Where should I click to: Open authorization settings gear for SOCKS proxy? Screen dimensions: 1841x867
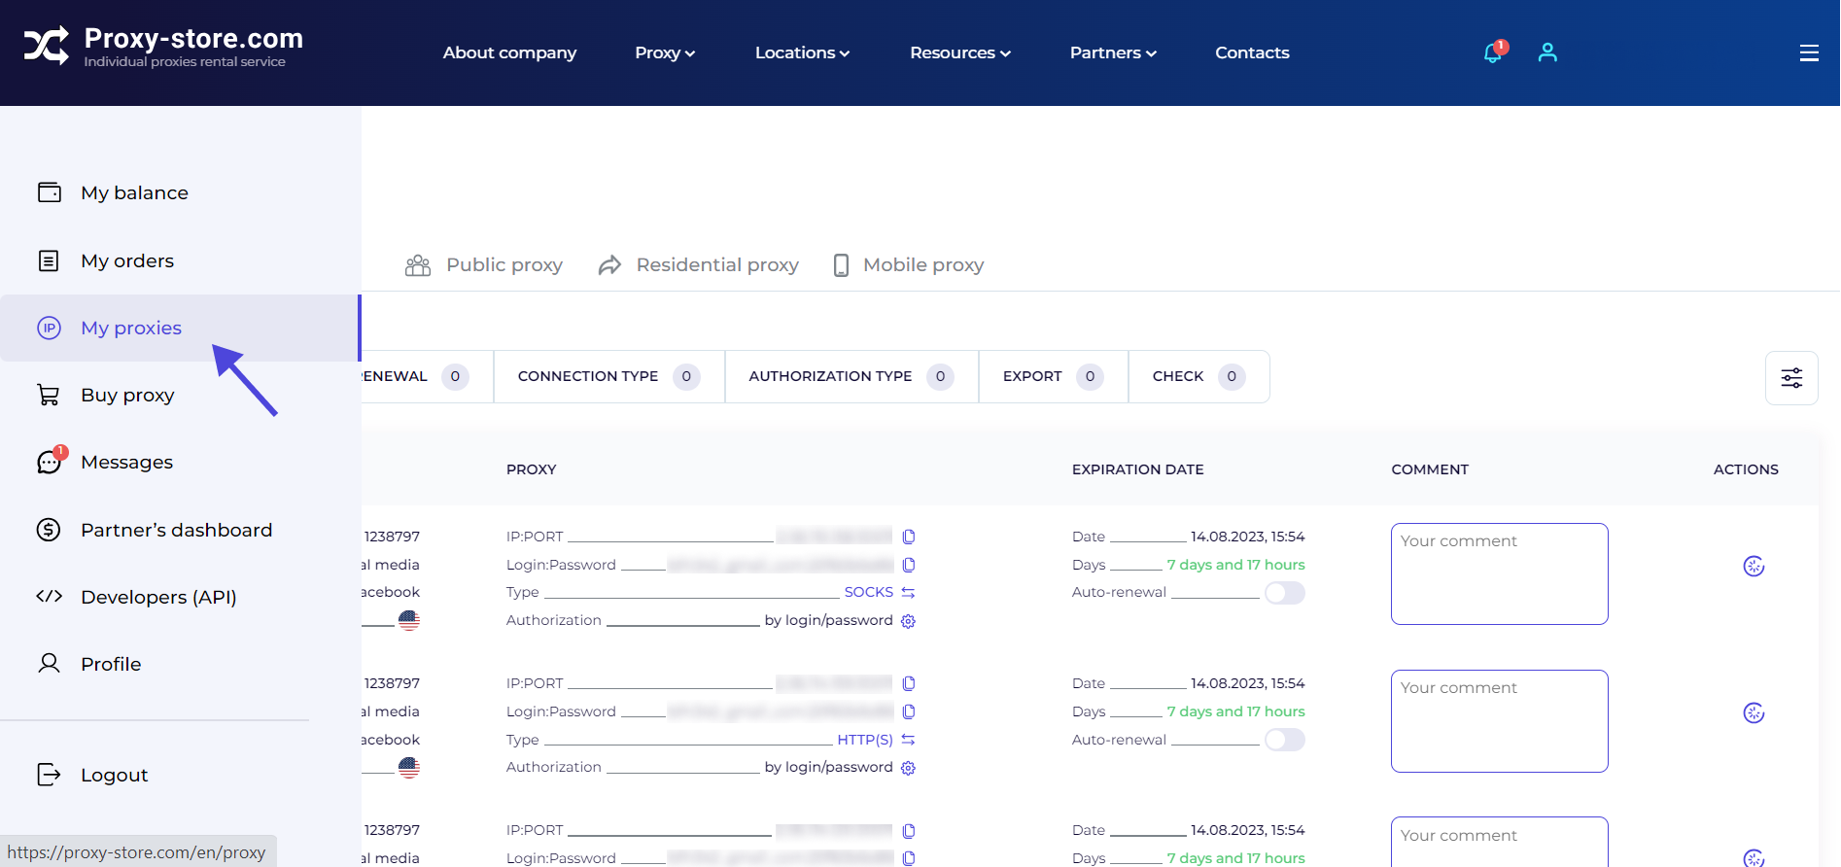908,621
